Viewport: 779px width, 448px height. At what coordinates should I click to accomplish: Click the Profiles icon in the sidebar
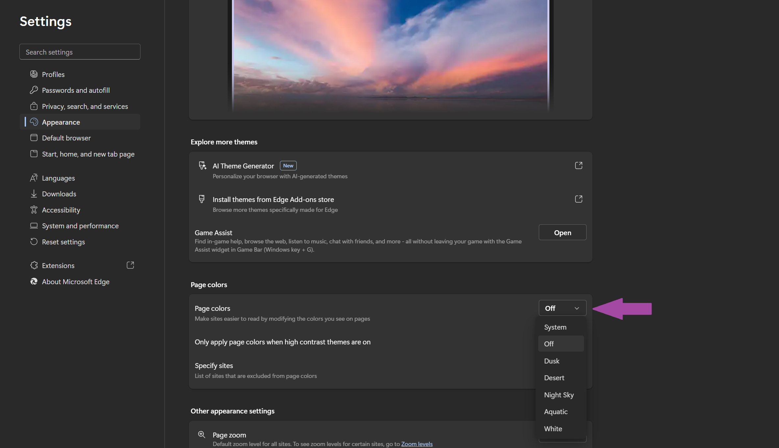coord(34,74)
